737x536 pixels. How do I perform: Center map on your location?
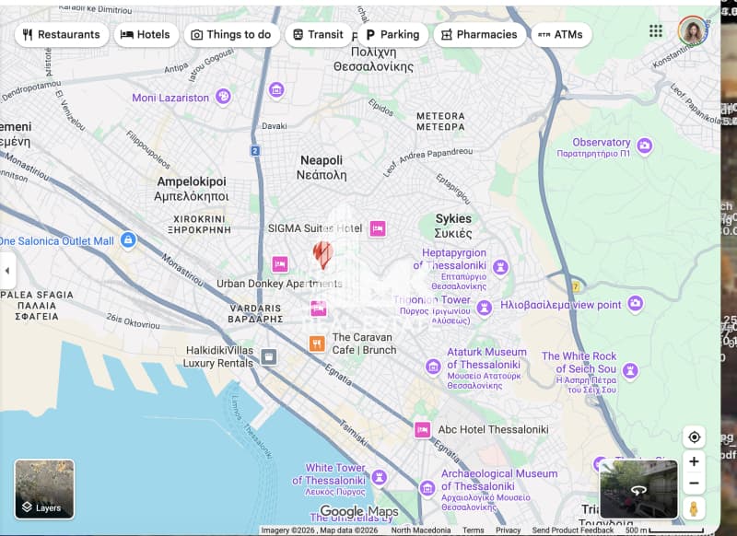694,437
